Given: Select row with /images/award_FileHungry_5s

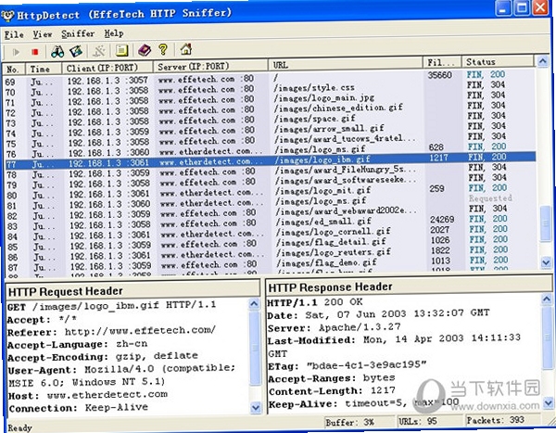Looking at the screenshot, I should pyautogui.click(x=271, y=171).
